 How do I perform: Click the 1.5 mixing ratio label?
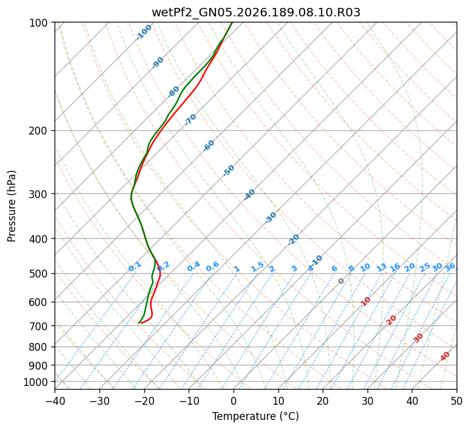258,267
